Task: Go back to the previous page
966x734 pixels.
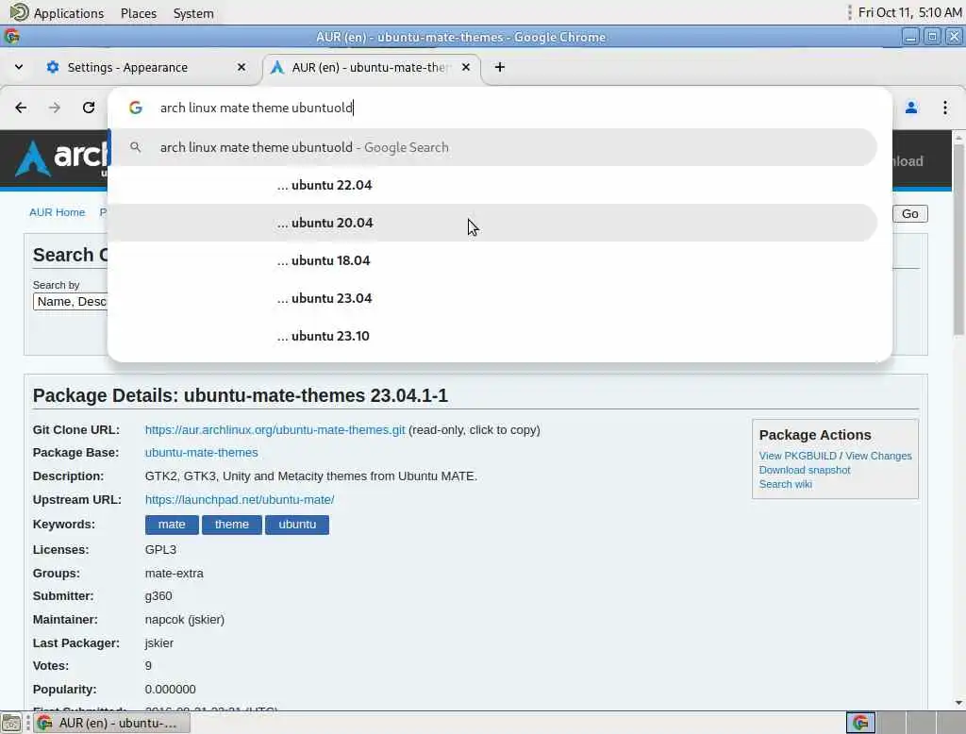Action: coord(21,108)
